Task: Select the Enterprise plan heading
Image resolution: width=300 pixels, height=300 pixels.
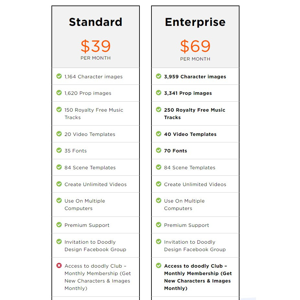Action: tap(195, 22)
